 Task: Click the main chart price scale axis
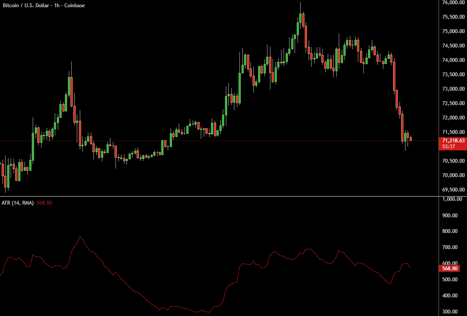coord(452,85)
